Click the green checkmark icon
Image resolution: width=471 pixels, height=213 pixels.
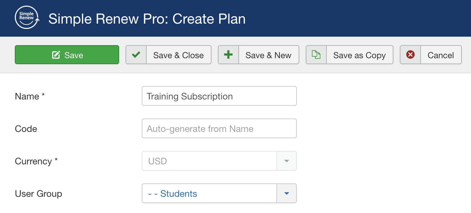tap(136, 55)
